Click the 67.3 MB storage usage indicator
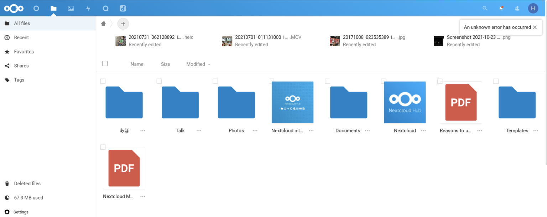 tap(28, 197)
